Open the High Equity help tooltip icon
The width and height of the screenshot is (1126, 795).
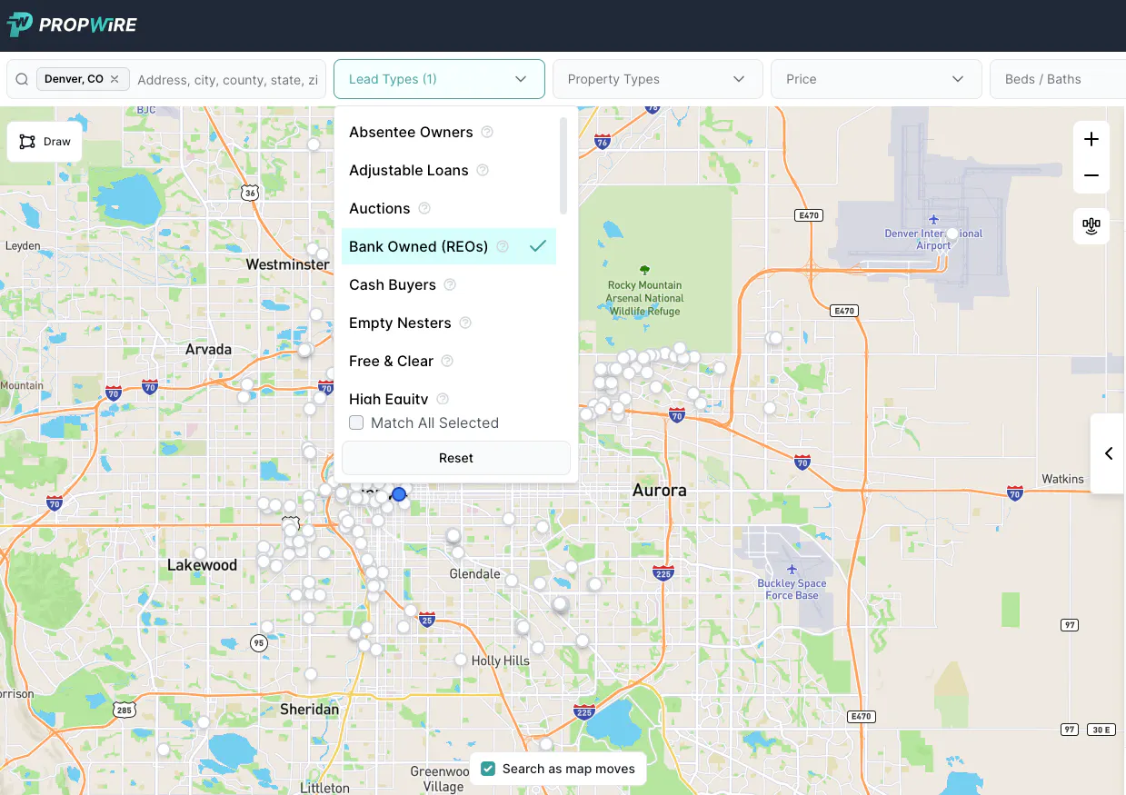[442, 399]
